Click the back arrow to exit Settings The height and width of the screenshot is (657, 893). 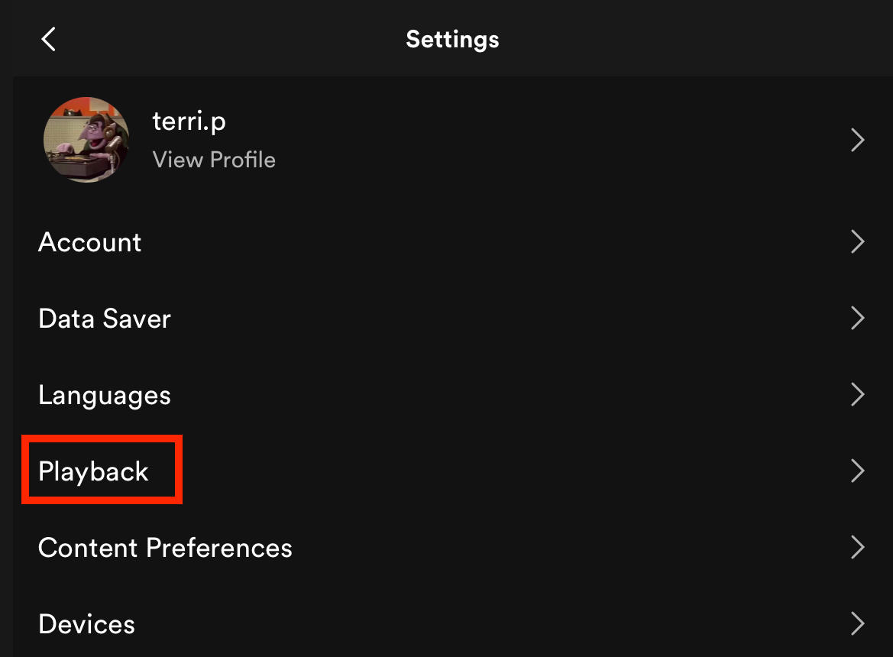[x=48, y=39]
